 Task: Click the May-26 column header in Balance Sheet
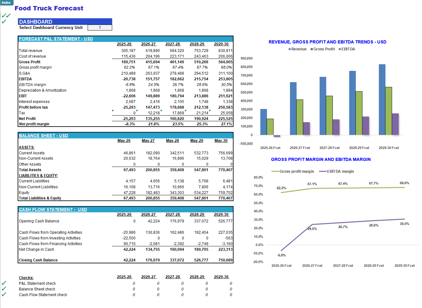pyautogui.click(x=124, y=141)
